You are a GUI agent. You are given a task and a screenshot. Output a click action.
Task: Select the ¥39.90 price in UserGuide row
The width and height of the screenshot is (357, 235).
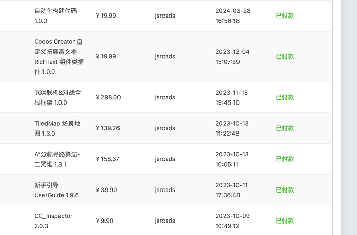tap(106, 190)
